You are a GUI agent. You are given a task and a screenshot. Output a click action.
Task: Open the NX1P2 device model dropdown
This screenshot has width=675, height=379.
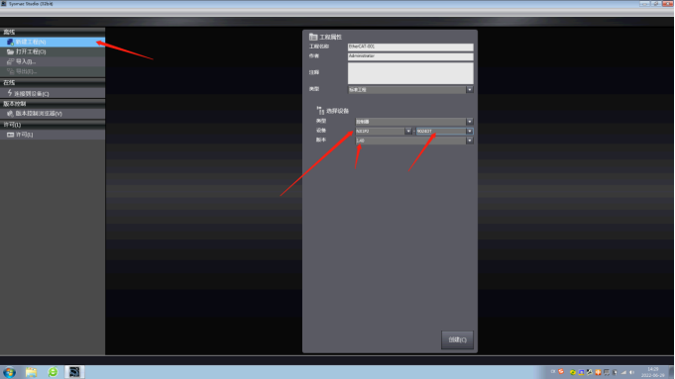408,131
